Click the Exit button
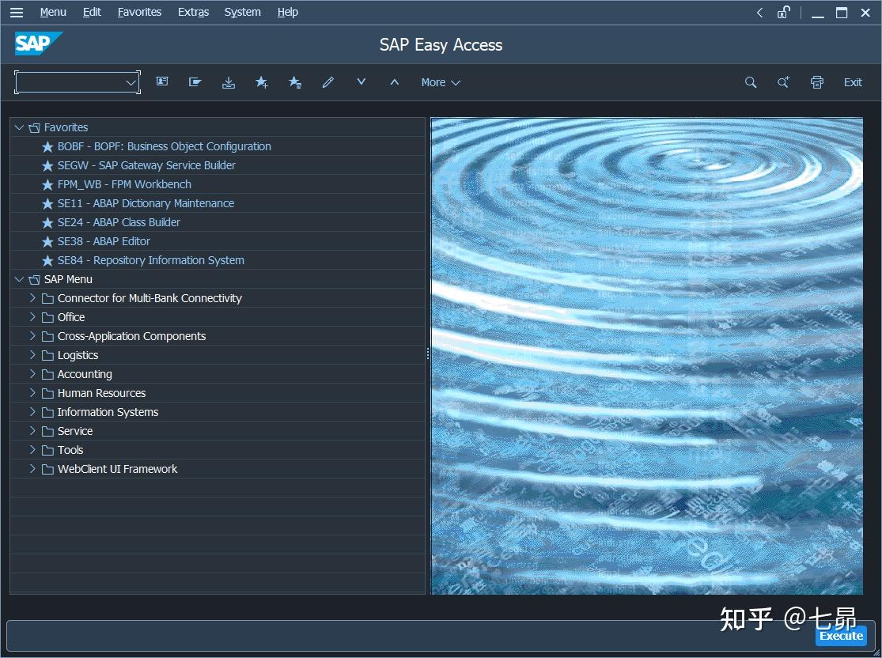882x658 pixels. (x=853, y=82)
